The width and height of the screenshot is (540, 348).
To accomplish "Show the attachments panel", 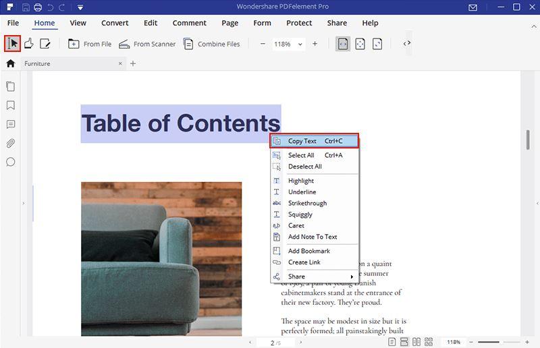I will tap(11, 143).
